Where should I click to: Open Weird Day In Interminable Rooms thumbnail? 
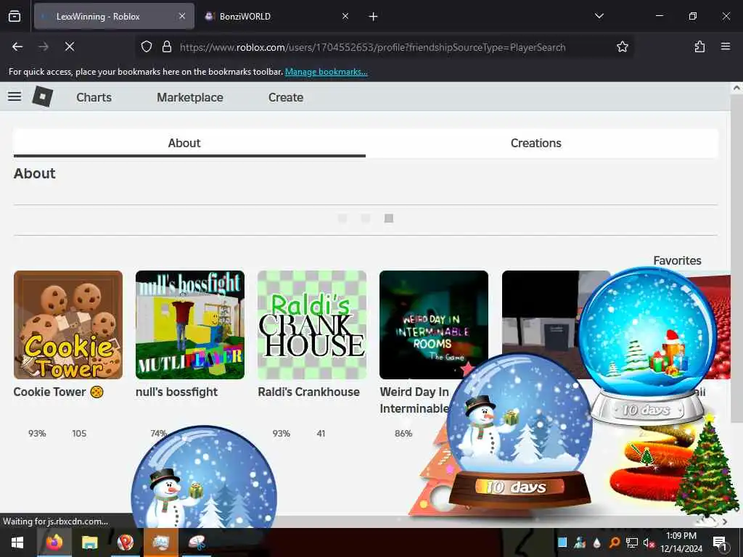tap(434, 325)
